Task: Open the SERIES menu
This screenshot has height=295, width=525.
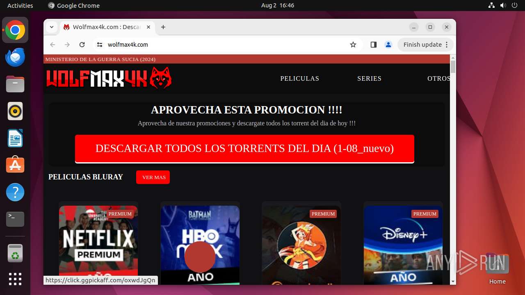Action: pos(369,78)
